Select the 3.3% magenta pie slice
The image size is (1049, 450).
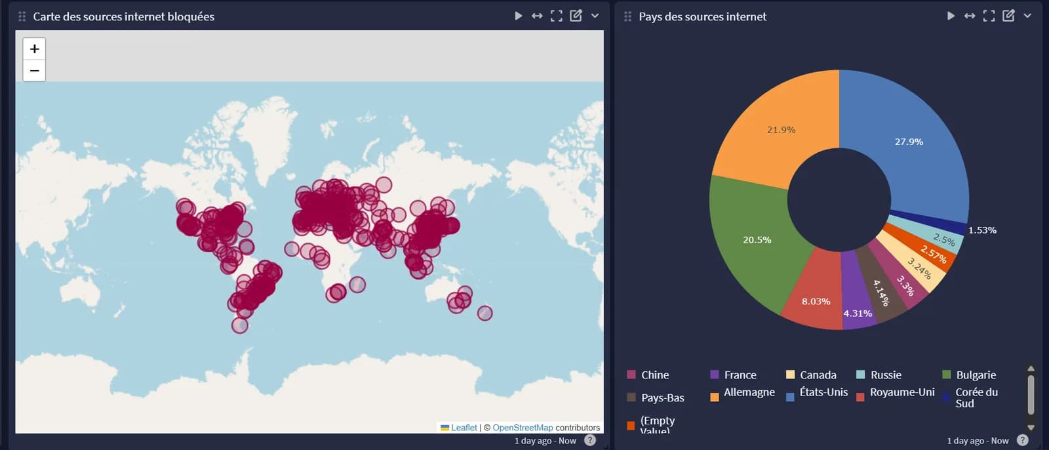coord(905,285)
